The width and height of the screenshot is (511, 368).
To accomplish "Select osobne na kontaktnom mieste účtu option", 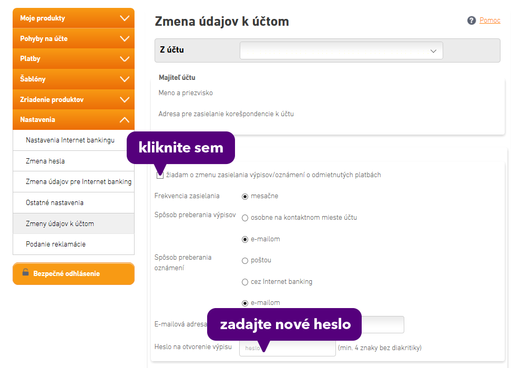I will click(245, 218).
